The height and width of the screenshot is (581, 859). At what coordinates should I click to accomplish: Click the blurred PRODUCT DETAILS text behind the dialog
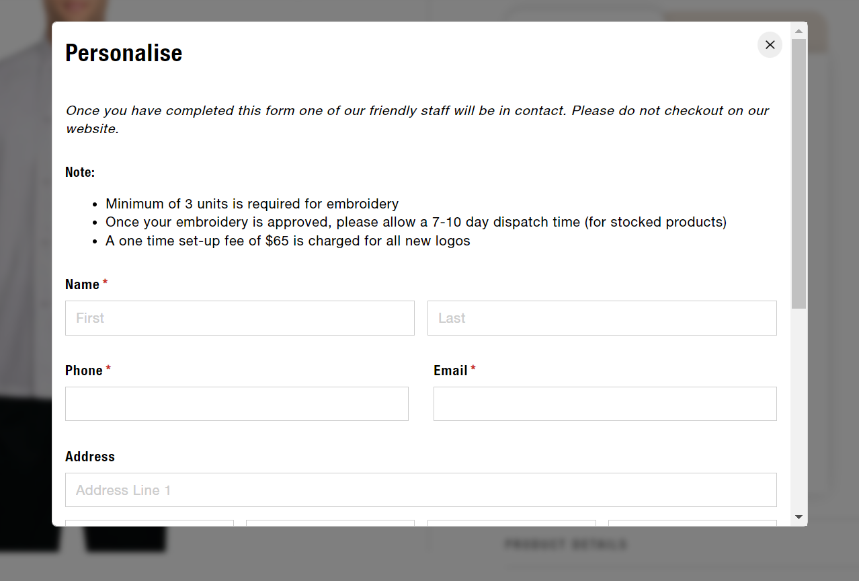[566, 544]
